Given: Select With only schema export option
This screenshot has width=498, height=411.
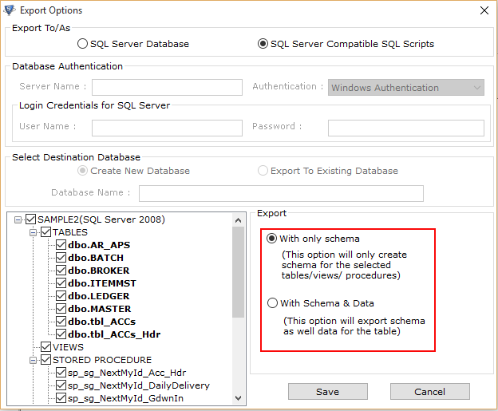Looking at the screenshot, I should point(271,238).
